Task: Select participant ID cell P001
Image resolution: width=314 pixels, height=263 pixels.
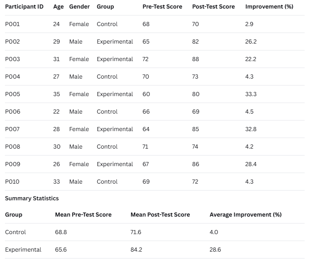Action: tap(12, 24)
